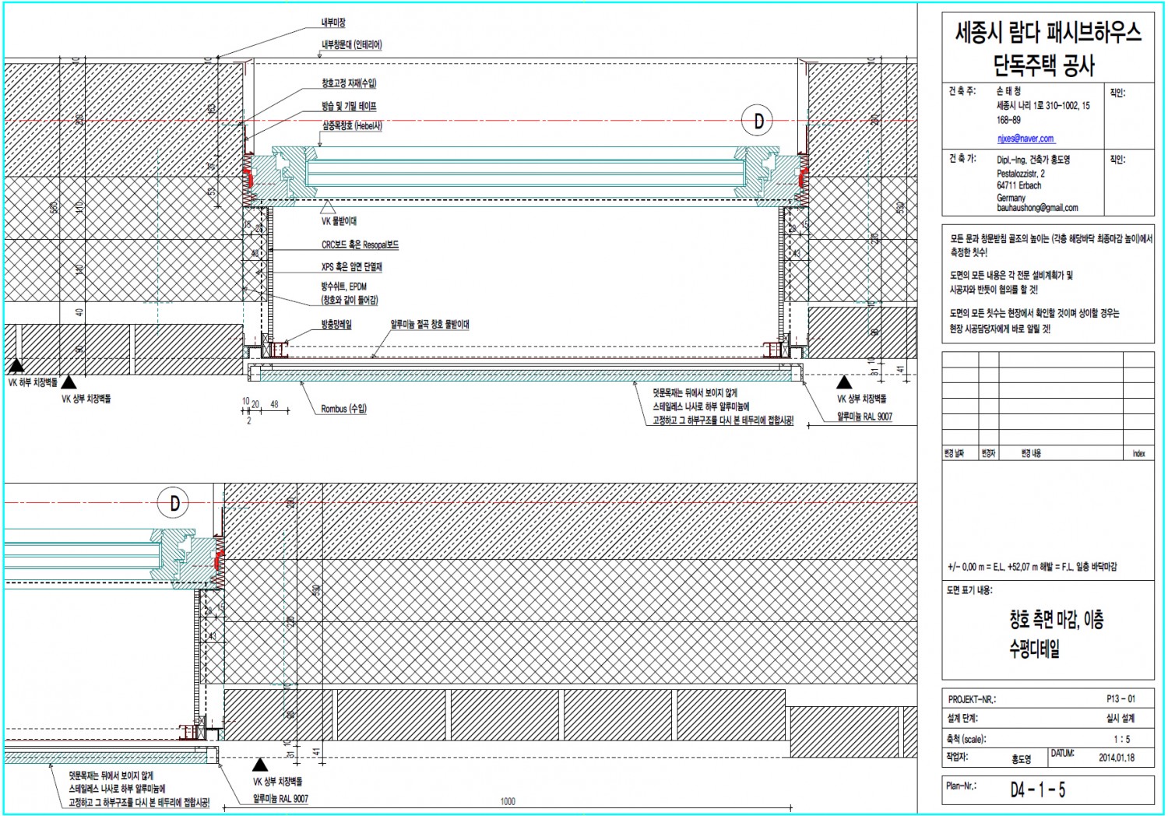The image size is (1168, 816).
Task: Click the scale value '1 : 5'
Action: click(x=1121, y=739)
